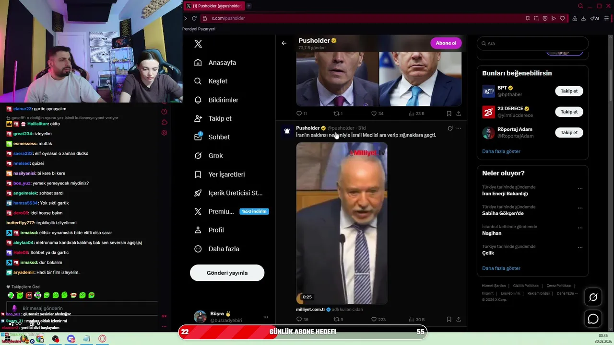614x345 pixels.
Task: Click the notification bell beside Pusholder tweet
Action: pyautogui.click(x=287, y=131)
